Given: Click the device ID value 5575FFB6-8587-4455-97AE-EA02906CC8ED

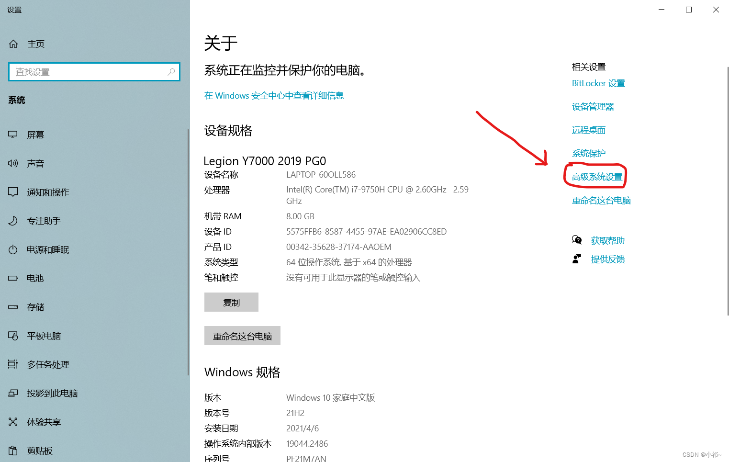Looking at the screenshot, I should [366, 232].
